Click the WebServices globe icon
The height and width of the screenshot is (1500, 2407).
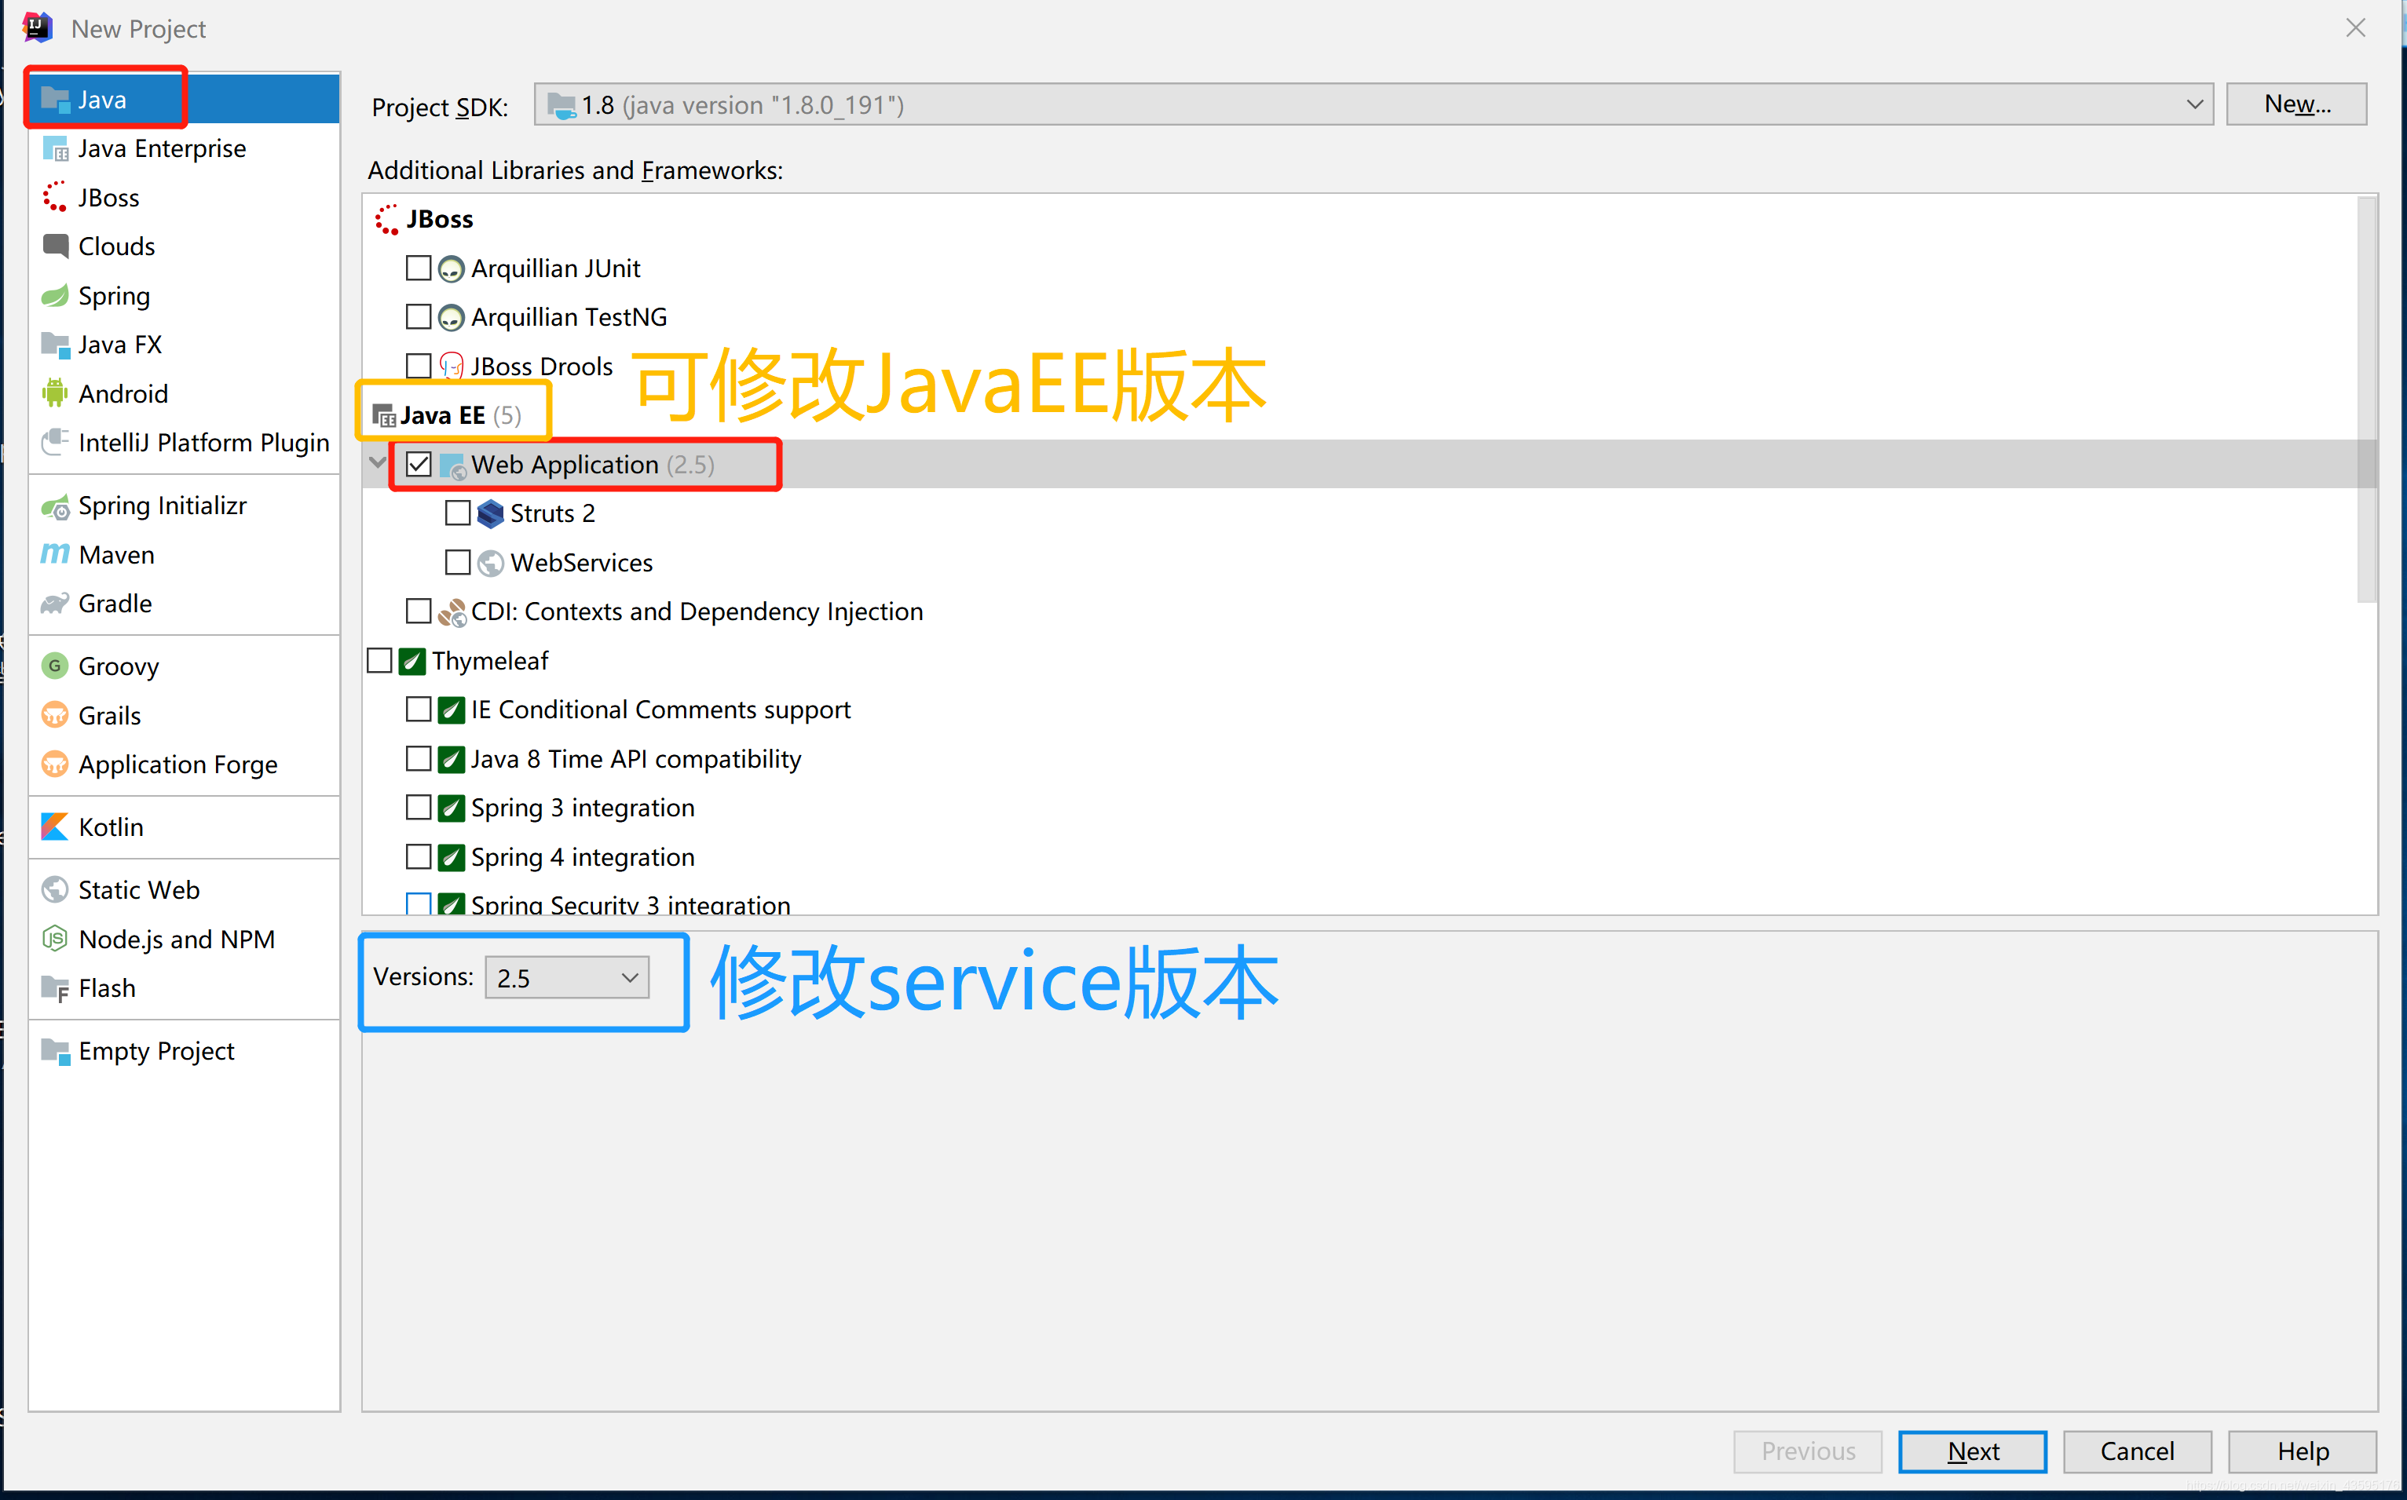click(490, 563)
